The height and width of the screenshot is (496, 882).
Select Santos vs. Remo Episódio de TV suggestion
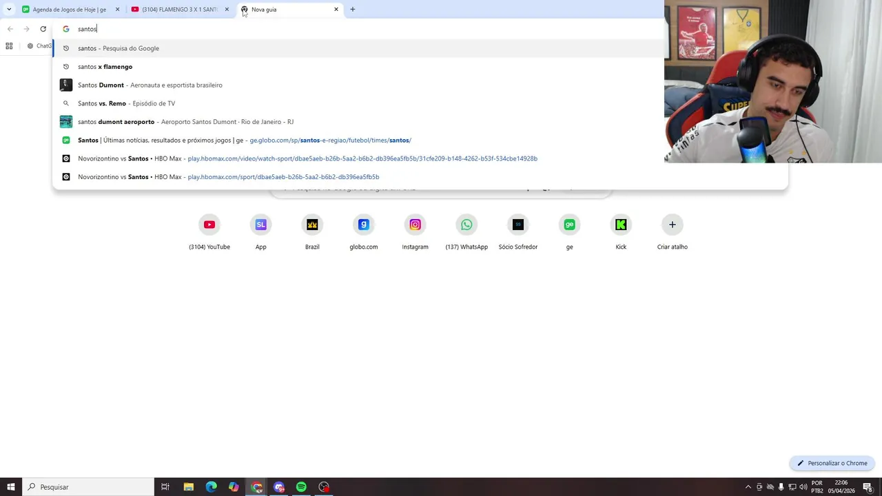coord(358,103)
